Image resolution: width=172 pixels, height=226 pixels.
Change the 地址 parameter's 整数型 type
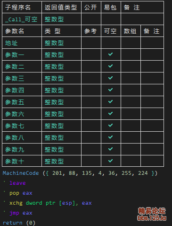coord(54,43)
